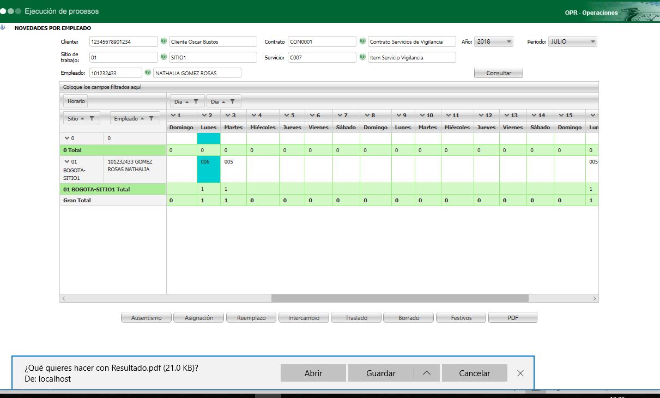Open the Asignación action
This screenshot has height=398, width=660.
tap(199, 318)
